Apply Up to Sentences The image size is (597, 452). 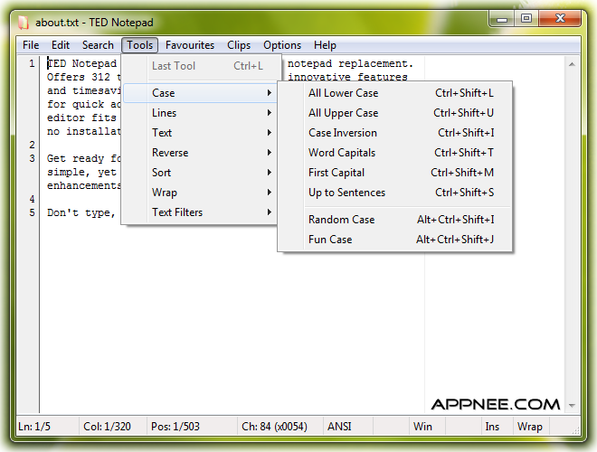click(394, 193)
